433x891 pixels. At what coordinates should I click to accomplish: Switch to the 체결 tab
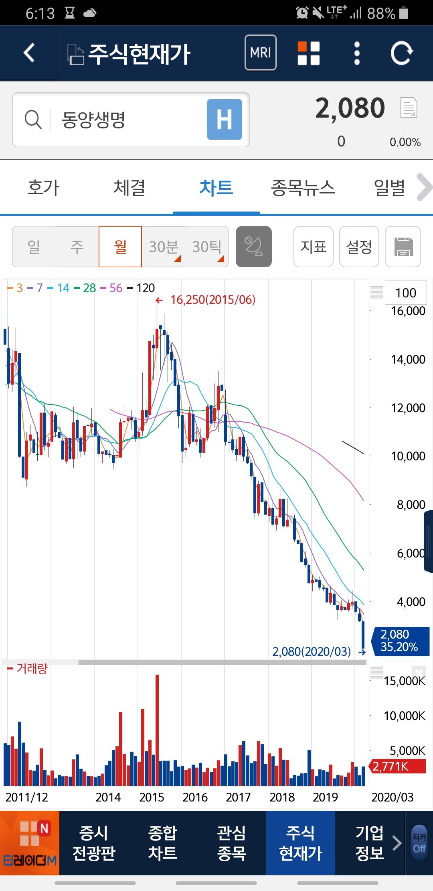(129, 187)
